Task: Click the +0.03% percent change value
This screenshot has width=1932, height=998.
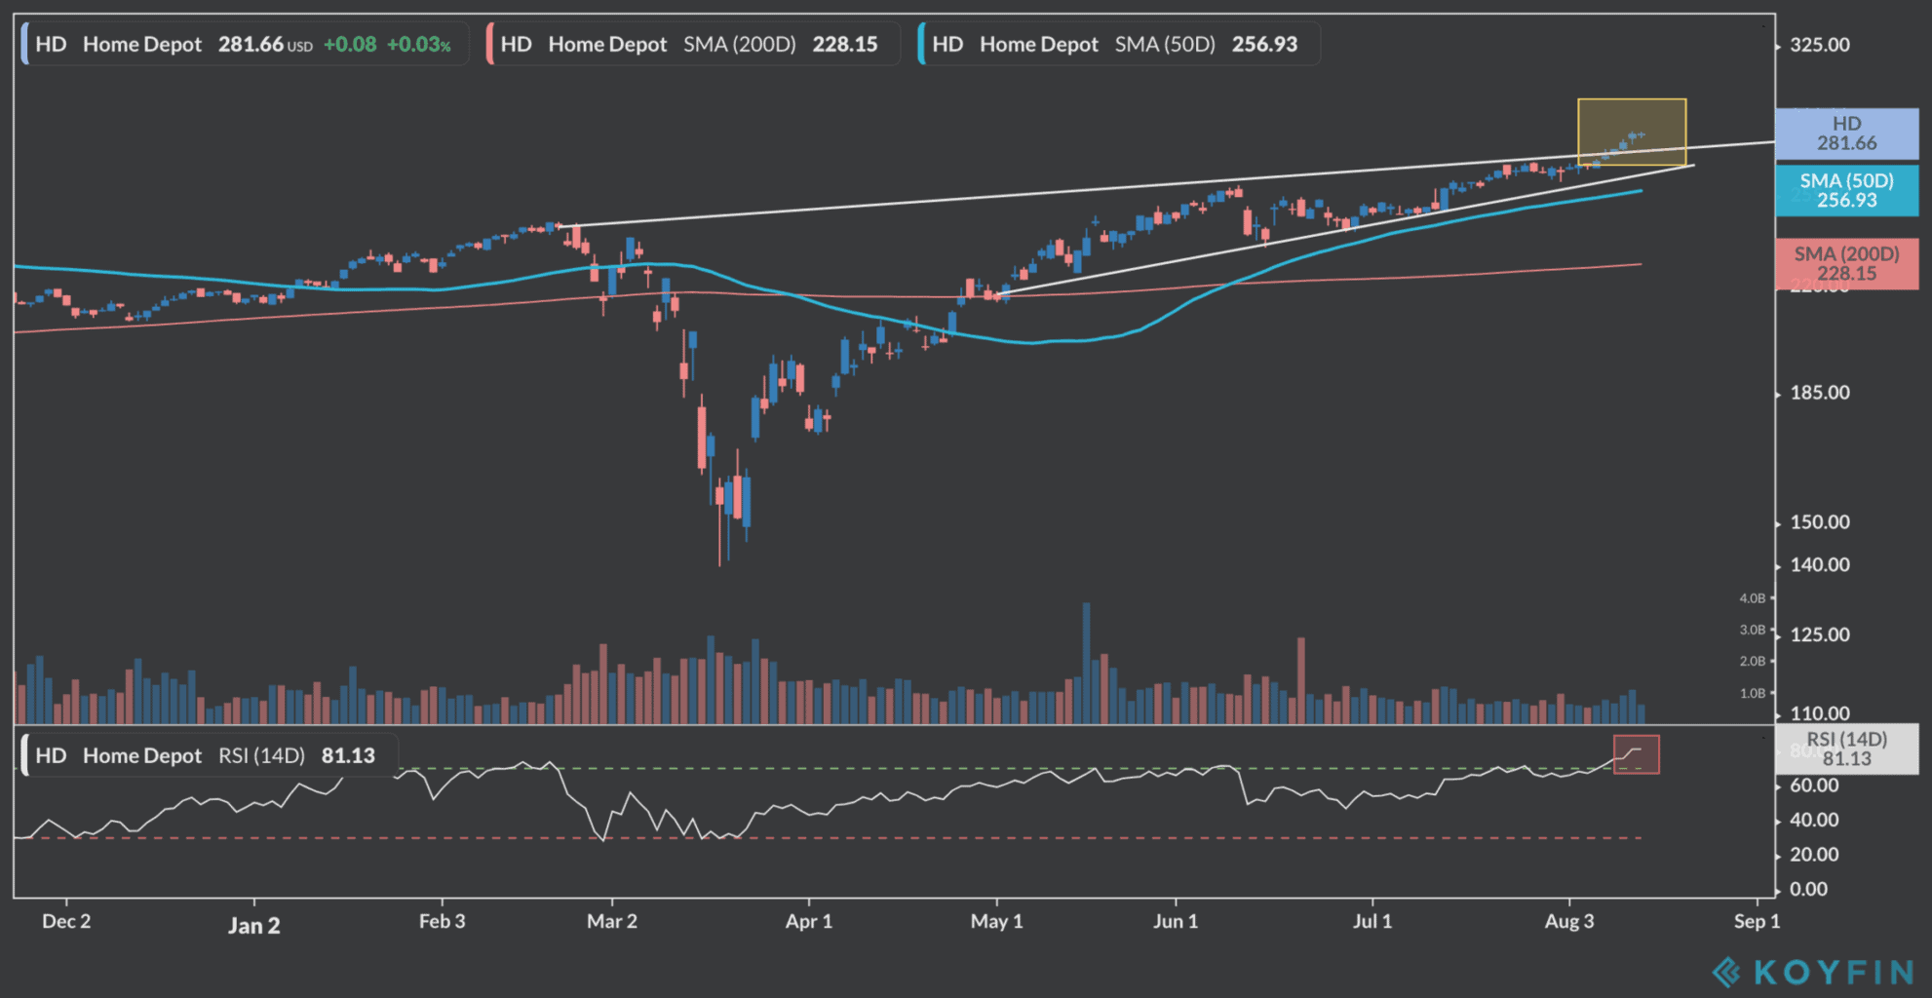Action: pos(419,45)
